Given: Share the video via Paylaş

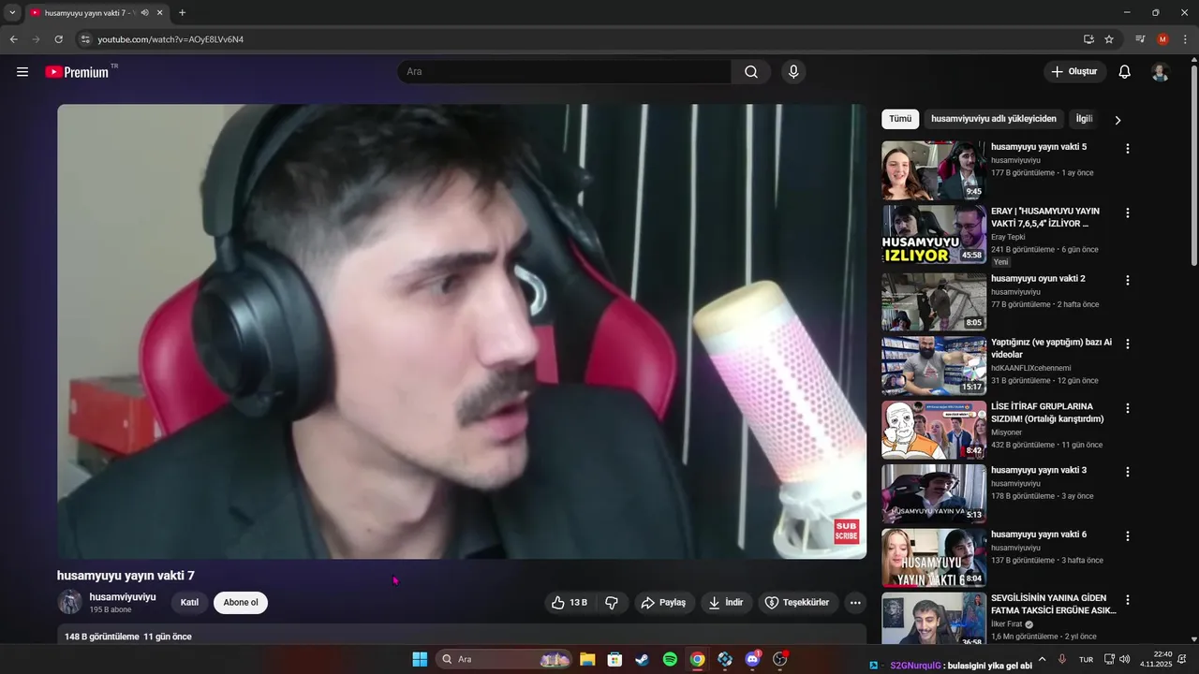Looking at the screenshot, I should click(663, 603).
